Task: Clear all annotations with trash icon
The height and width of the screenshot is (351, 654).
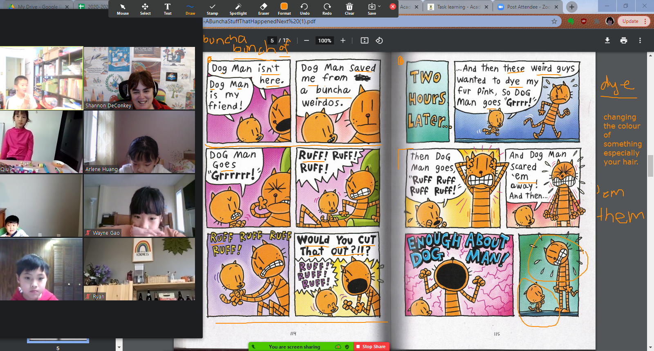Action: click(349, 9)
